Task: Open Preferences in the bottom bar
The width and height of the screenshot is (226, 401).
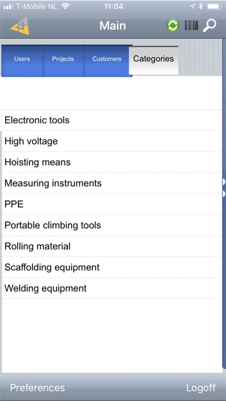Action: click(x=37, y=388)
